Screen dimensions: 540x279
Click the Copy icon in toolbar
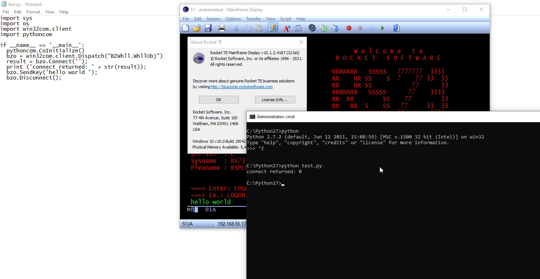coord(248,28)
